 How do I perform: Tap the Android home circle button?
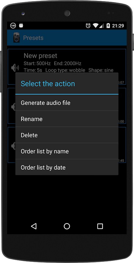coord(67,226)
